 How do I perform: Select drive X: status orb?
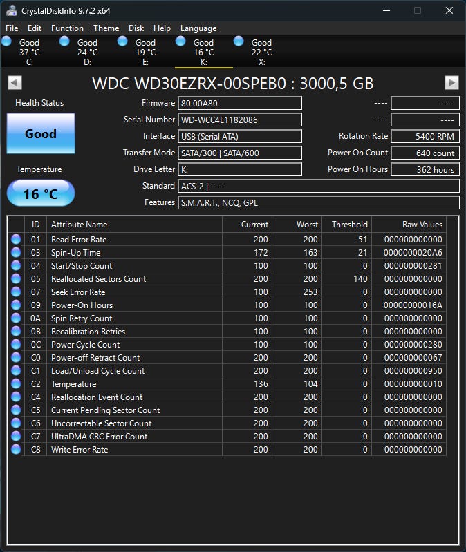pos(239,41)
